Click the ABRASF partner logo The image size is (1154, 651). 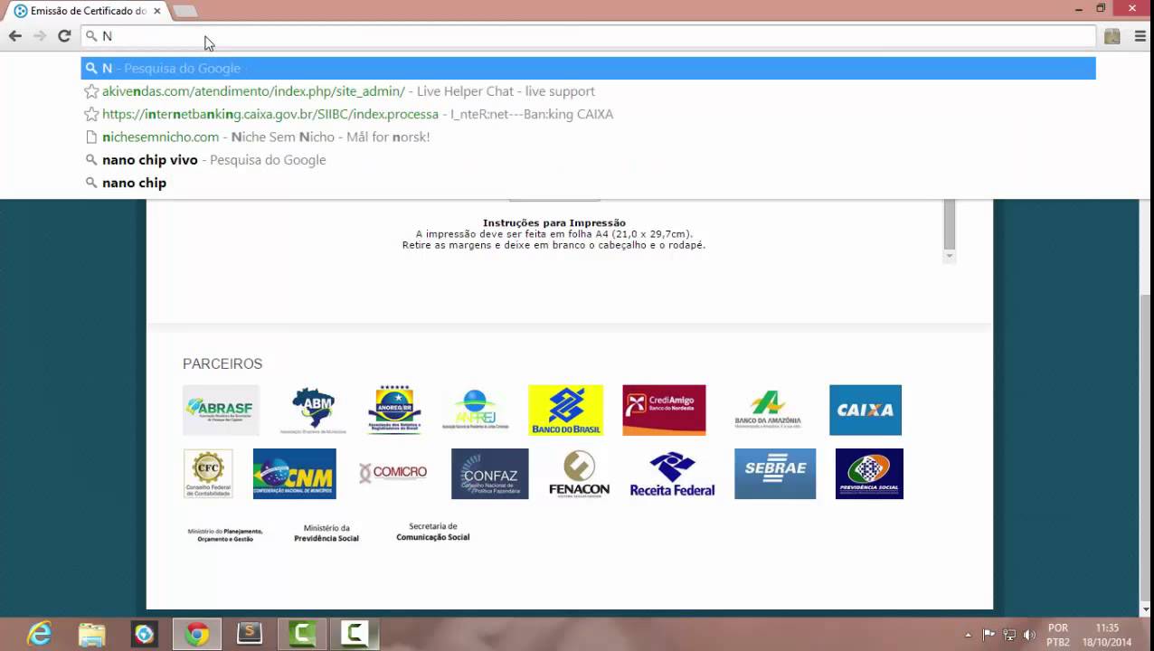click(221, 410)
